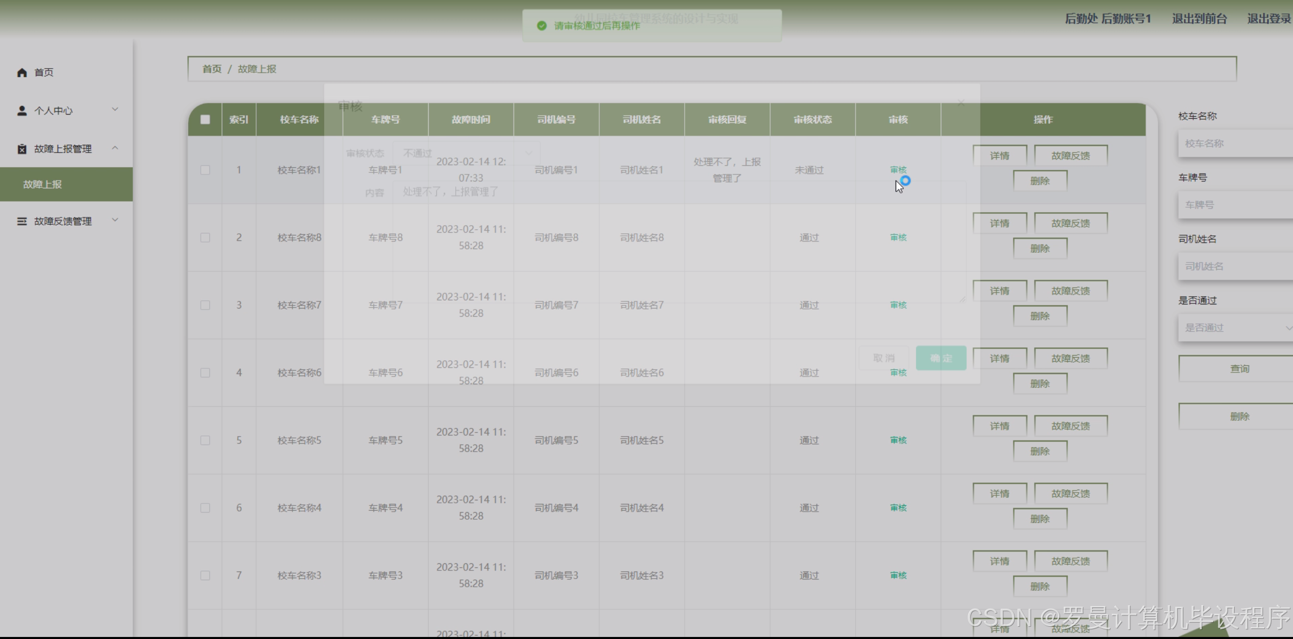1293x639 pixels.
Task: Click 退出到前台 in the top bar
Action: coord(1199,19)
